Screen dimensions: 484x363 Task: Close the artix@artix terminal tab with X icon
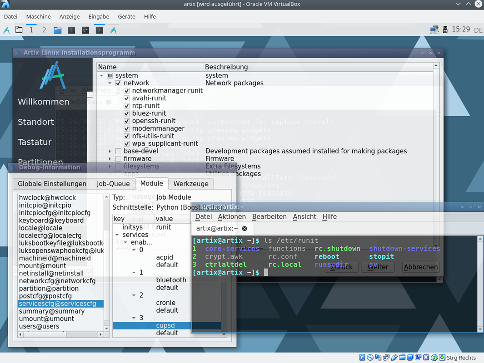[x=244, y=228]
